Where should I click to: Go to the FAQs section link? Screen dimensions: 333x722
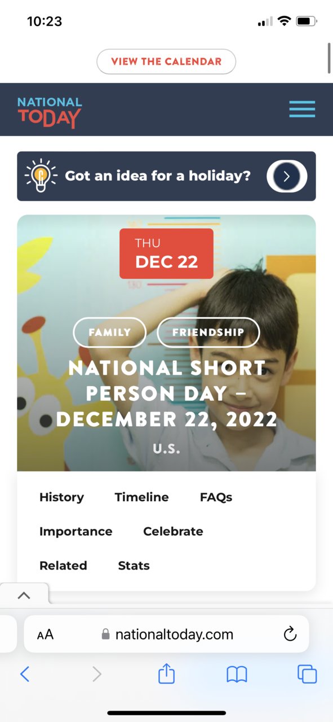pos(216,497)
